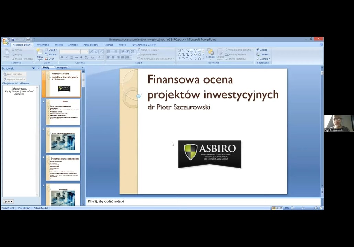Switch to slide sorter view

(277, 208)
